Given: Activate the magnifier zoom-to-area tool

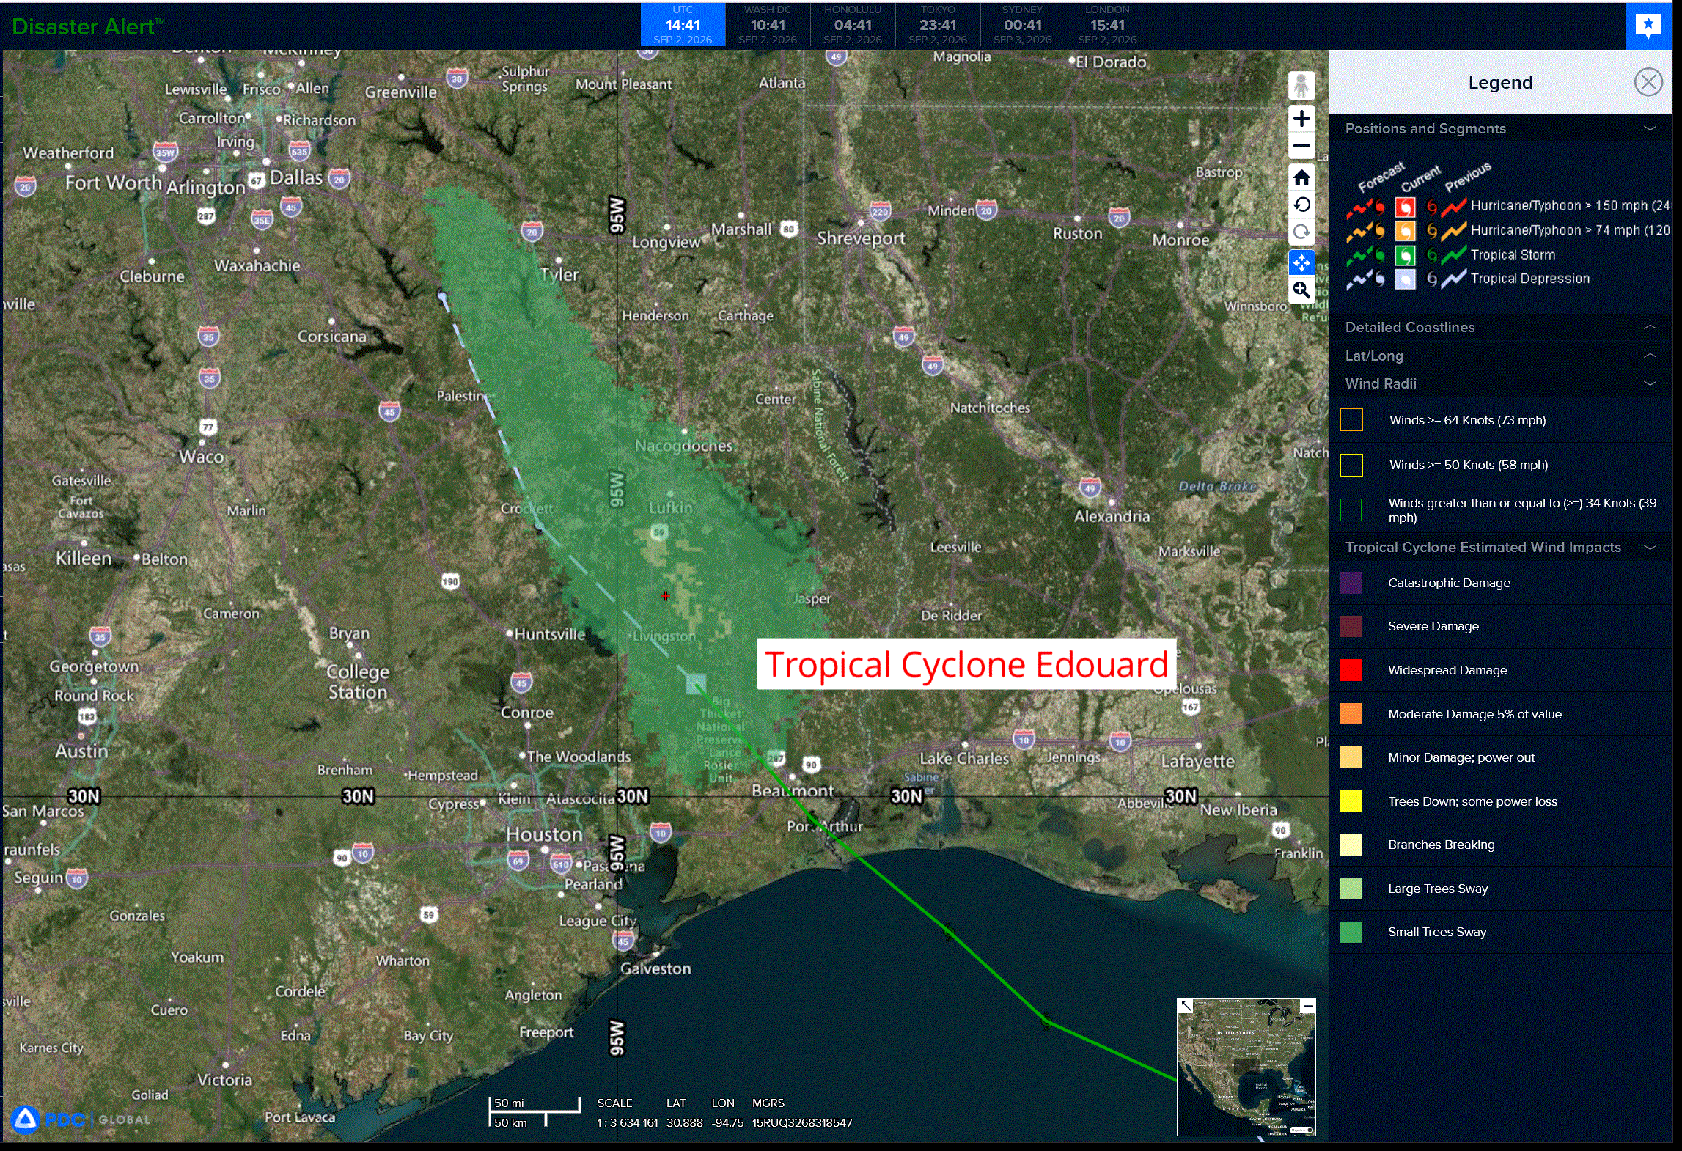Looking at the screenshot, I should pos(1301,290).
